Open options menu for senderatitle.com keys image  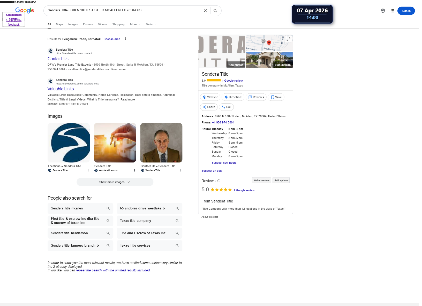134,170
